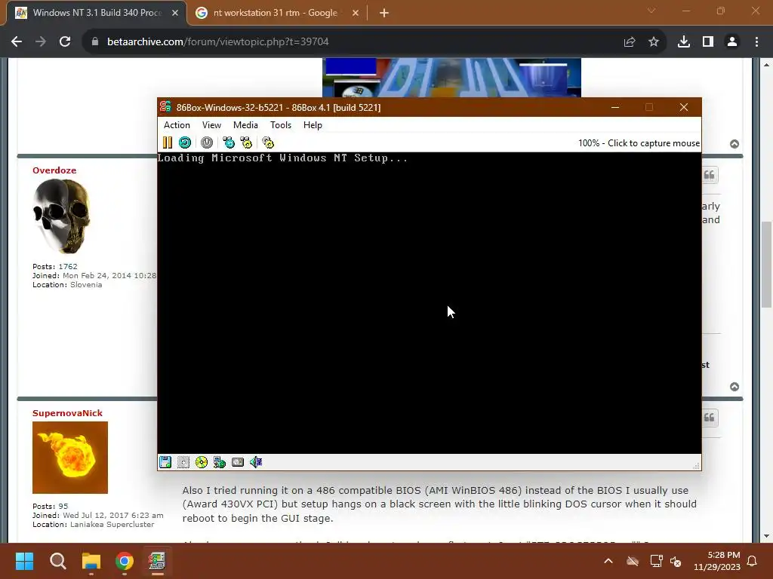Open 86Box settings gear icon
The image size is (773, 579).
(x=268, y=142)
